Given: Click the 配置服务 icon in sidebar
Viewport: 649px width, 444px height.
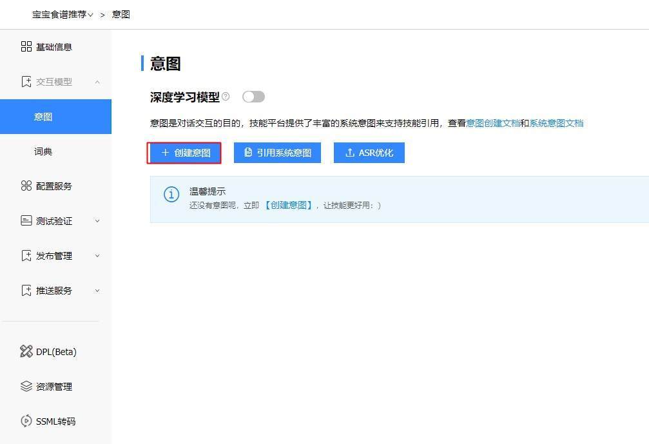Looking at the screenshot, I should pos(26,186).
